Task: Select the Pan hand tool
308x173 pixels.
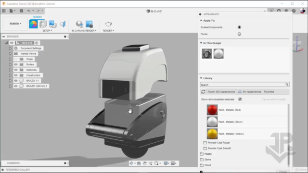Action: point(145,163)
